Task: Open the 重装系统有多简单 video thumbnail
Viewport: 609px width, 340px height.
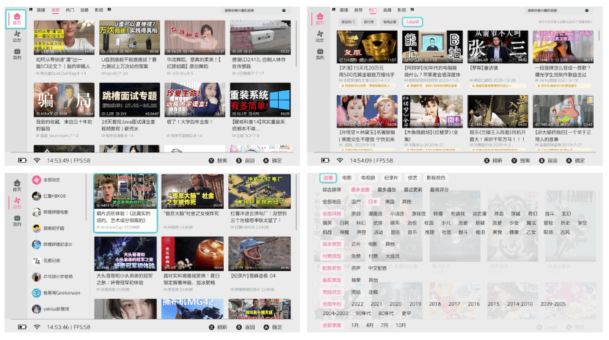Action: (x=260, y=101)
